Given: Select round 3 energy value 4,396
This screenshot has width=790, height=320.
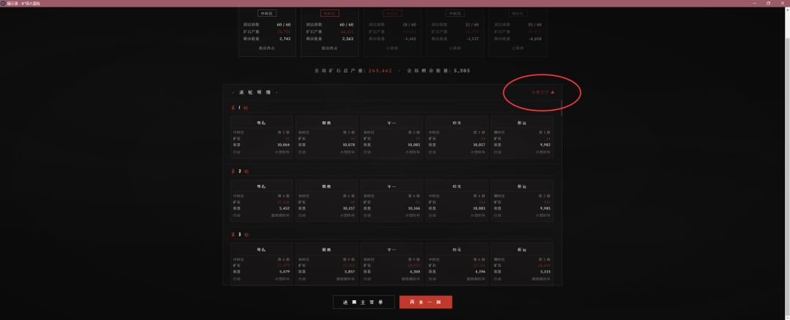Looking at the screenshot, I should (479, 271).
